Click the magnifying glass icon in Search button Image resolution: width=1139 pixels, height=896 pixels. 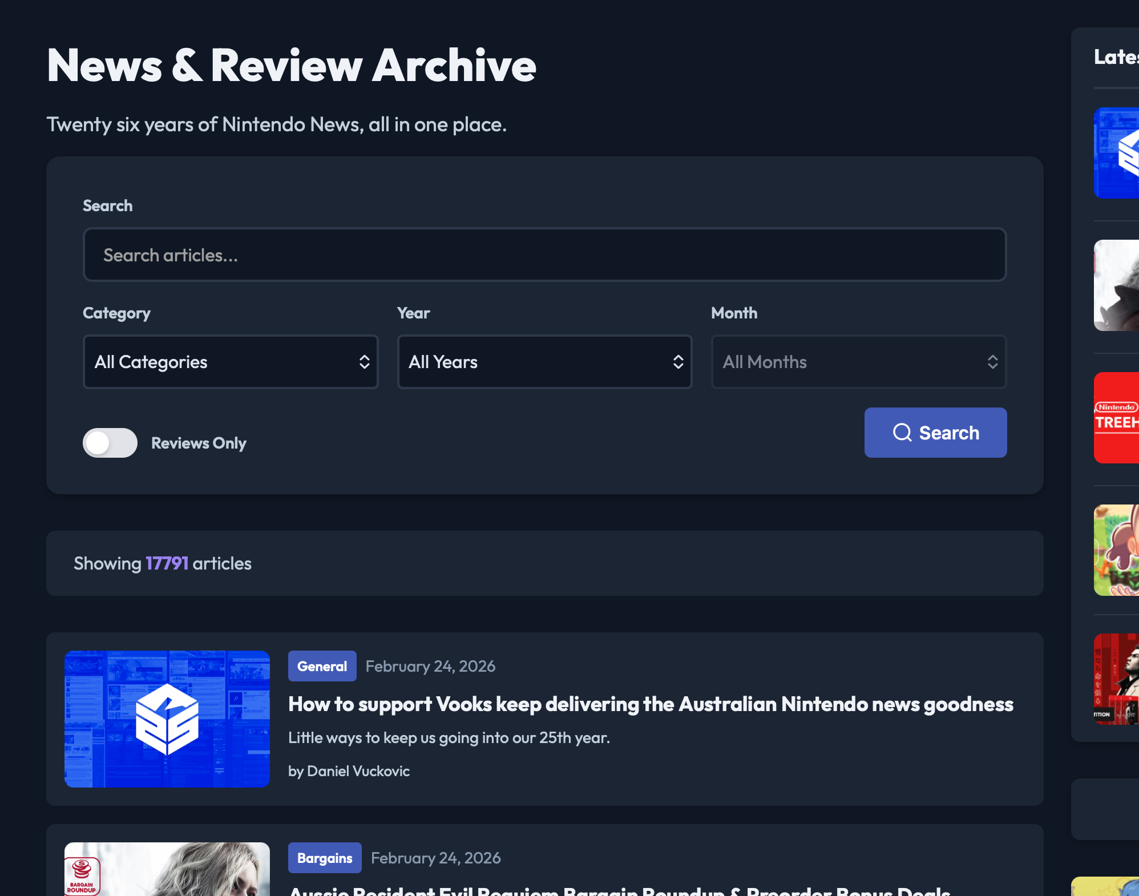coord(902,433)
